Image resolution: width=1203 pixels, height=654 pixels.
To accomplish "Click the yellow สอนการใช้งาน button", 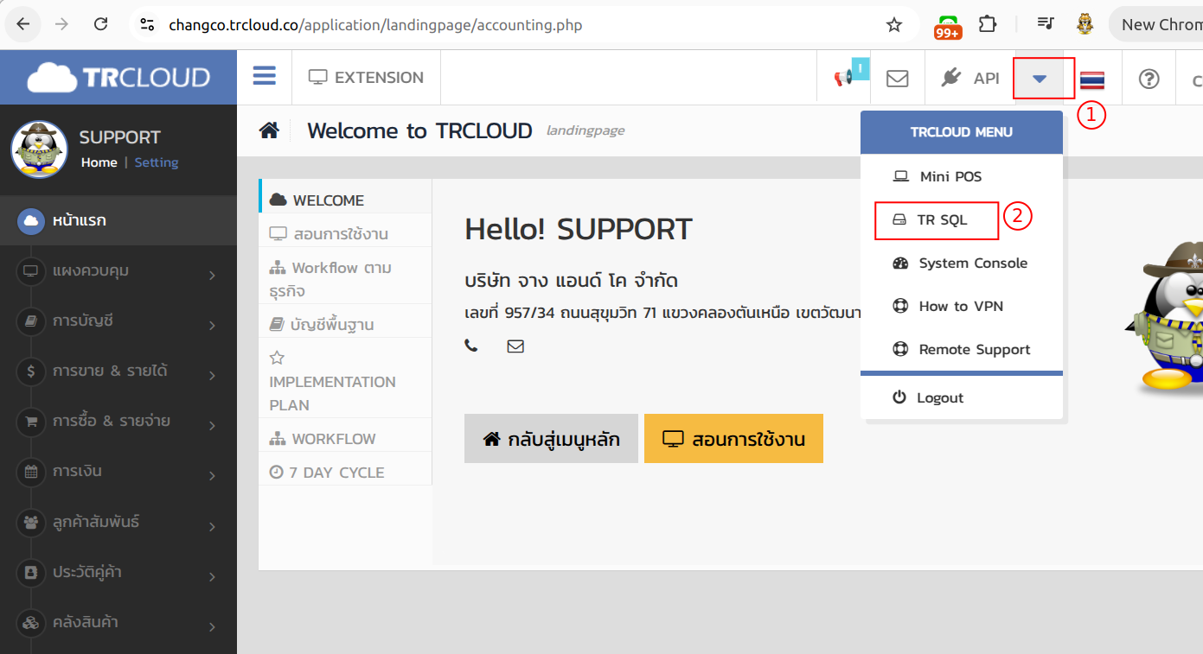I will 733,439.
